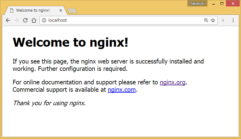Close the browser window
The height and width of the screenshot is (139, 241).
[x=233, y=3]
